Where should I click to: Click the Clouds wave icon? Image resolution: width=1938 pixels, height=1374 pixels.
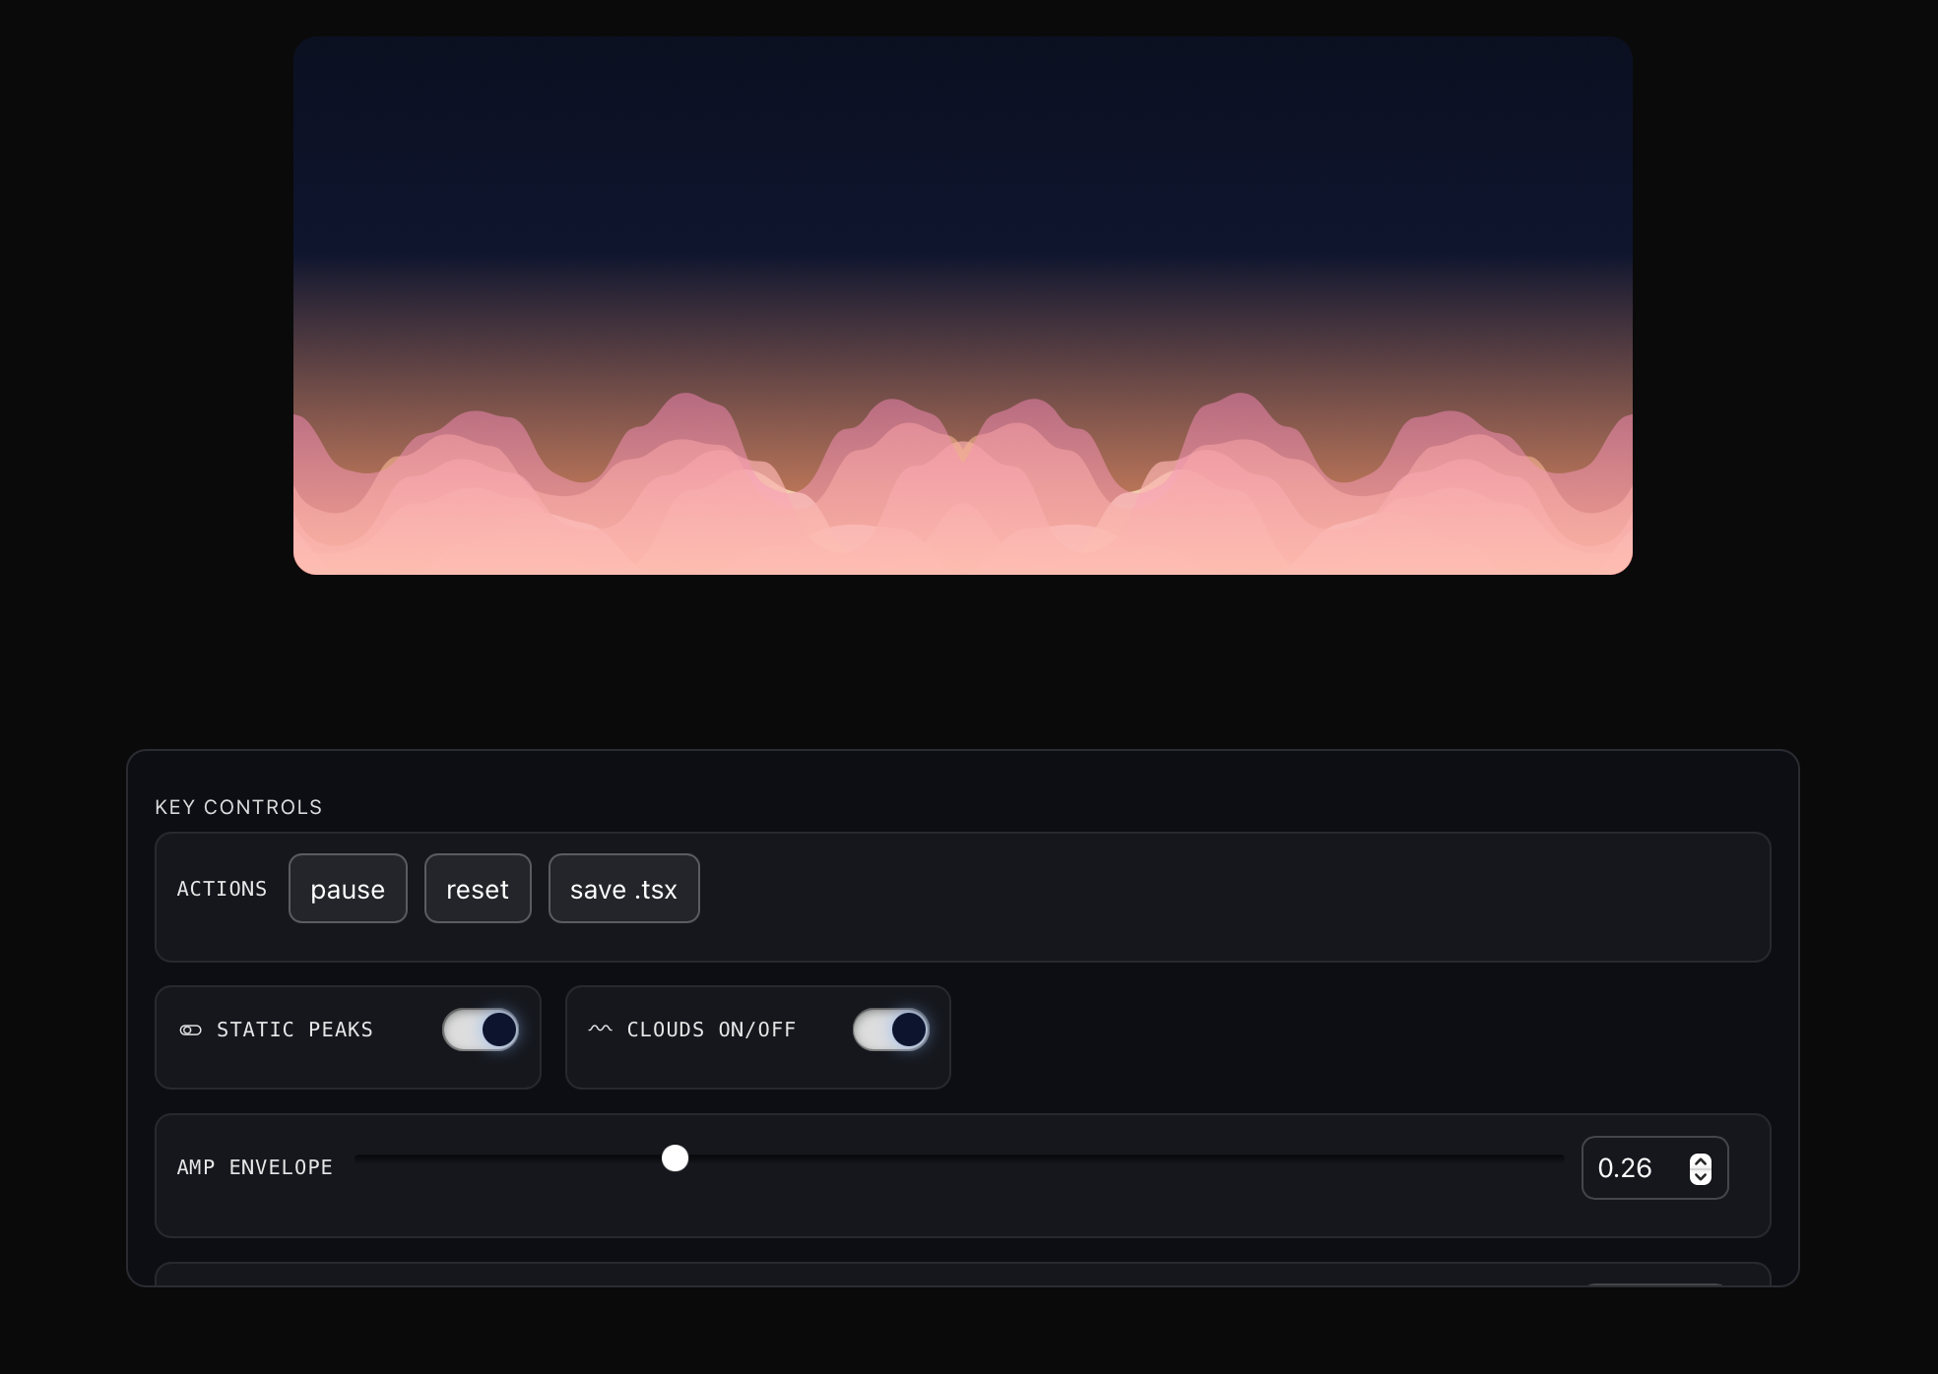click(600, 1030)
